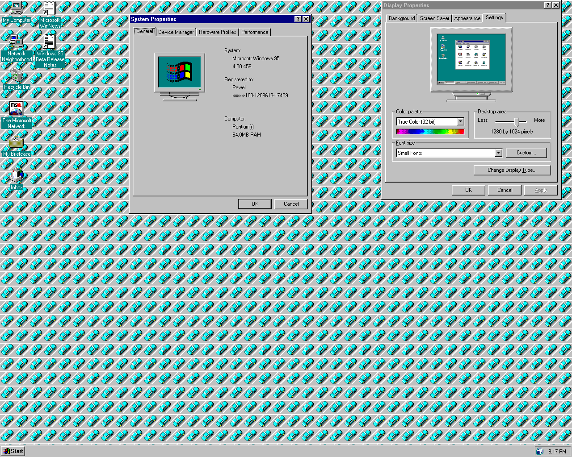Click the True Color (32 bit) combo box
The image size is (572, 457).
(430, 122)
